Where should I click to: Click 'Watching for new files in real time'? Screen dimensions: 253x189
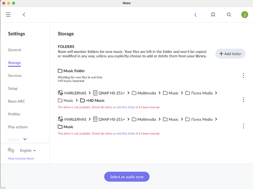coord(80,77)
